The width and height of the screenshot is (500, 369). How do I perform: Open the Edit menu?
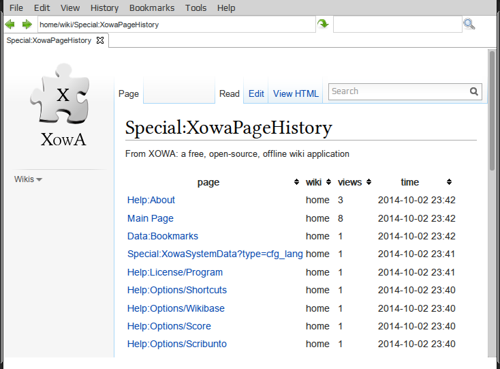42,8
